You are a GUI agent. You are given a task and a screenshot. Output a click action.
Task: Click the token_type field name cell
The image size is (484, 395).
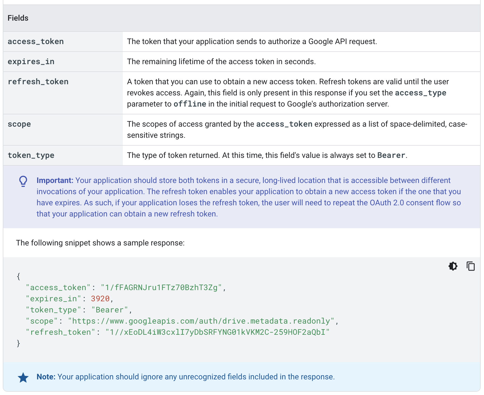coord(63,155)
